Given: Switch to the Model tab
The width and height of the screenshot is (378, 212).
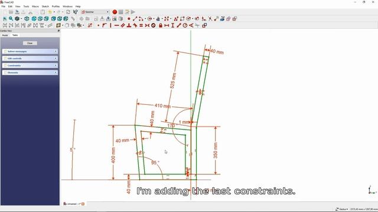Looking at the screenshot, I should coord(5,35).
